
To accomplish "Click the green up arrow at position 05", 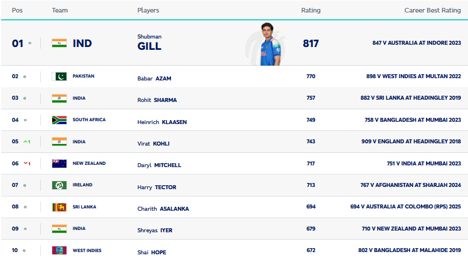I will pos(27,142).
